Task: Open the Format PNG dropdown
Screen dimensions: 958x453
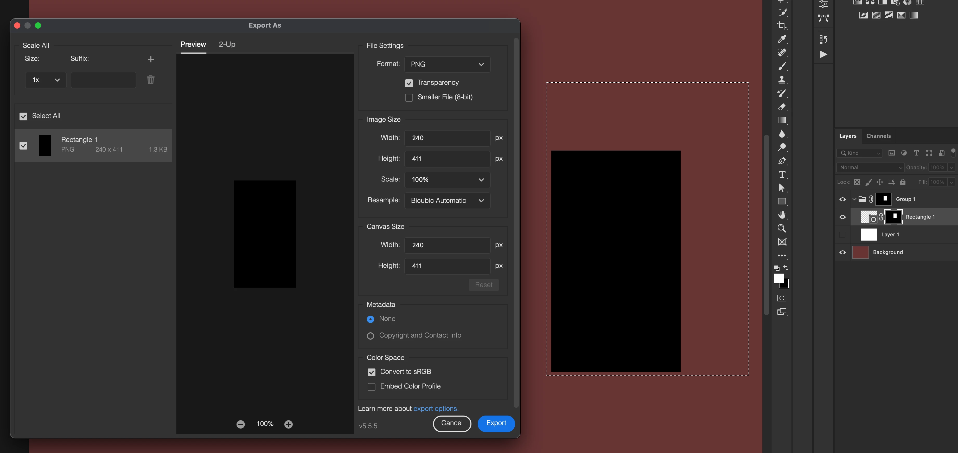Action: click(x=447, y=64)
